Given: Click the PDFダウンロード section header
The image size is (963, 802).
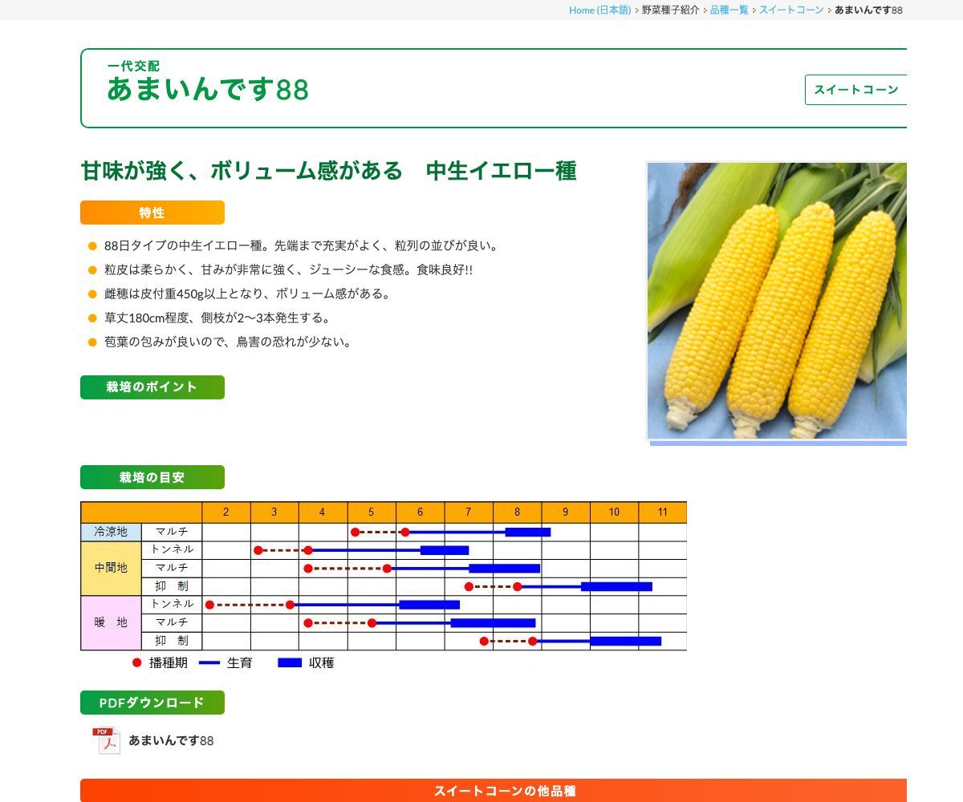Looking at the screenshot, I should [x=152, y=702].
